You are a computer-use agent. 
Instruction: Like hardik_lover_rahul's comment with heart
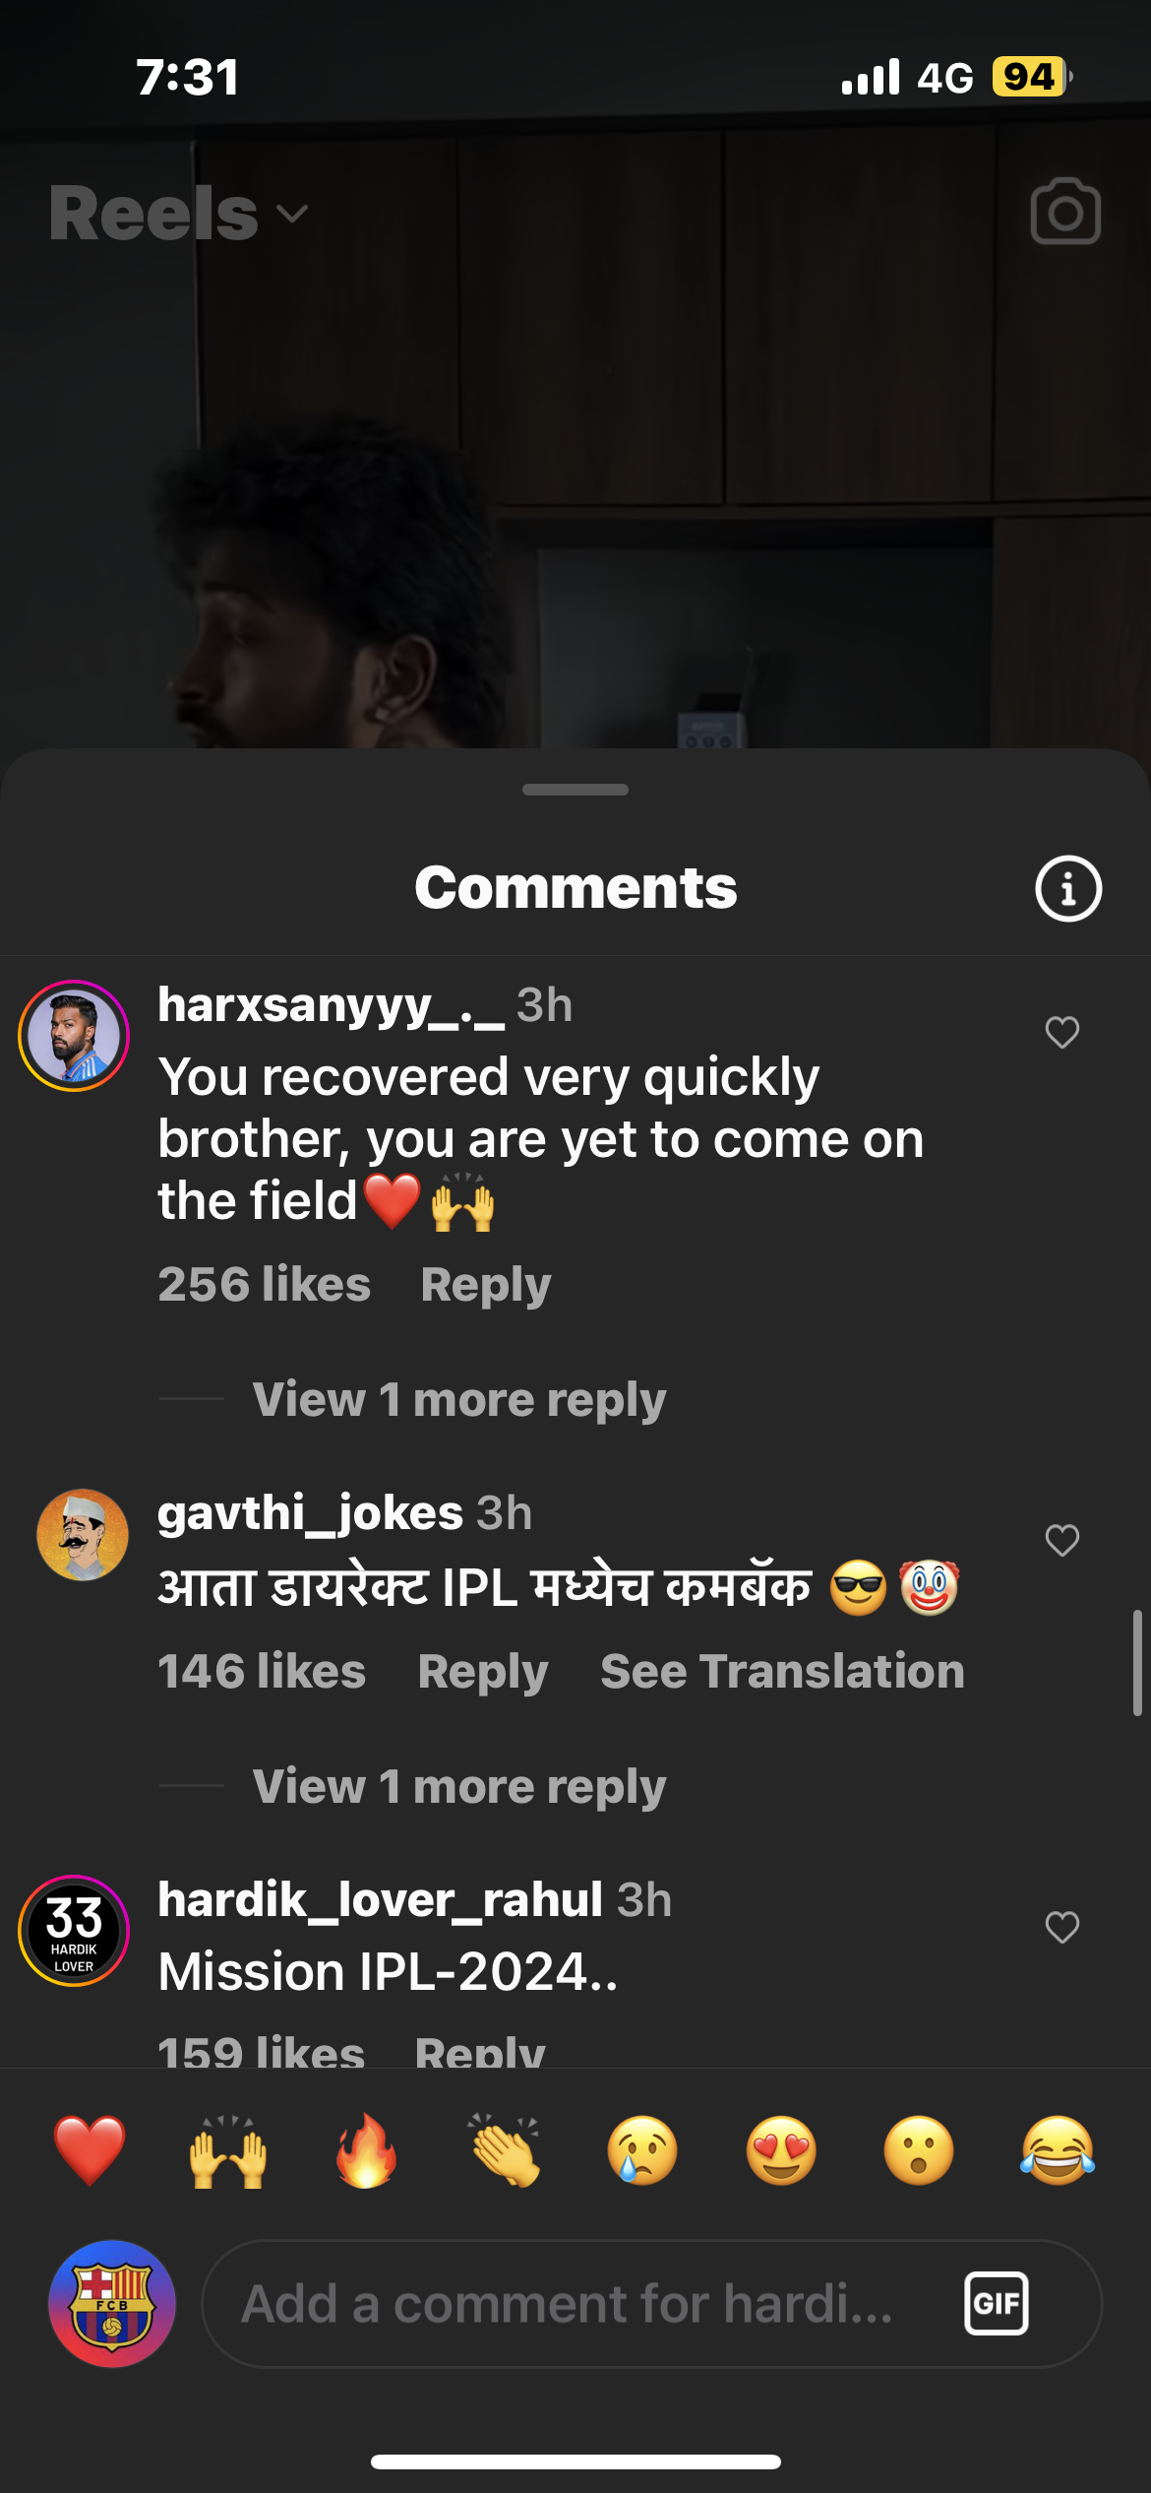click(x=1061, y=1927)
